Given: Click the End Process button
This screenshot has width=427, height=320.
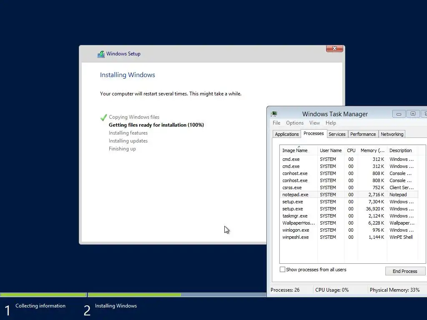Looking at the screenshot, I should point(405,271).
